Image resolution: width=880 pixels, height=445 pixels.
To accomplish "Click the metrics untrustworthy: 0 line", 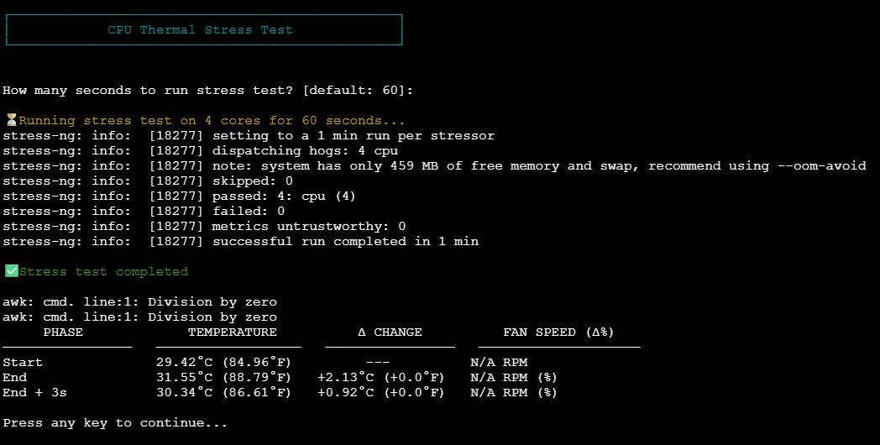I will [308, 226].
